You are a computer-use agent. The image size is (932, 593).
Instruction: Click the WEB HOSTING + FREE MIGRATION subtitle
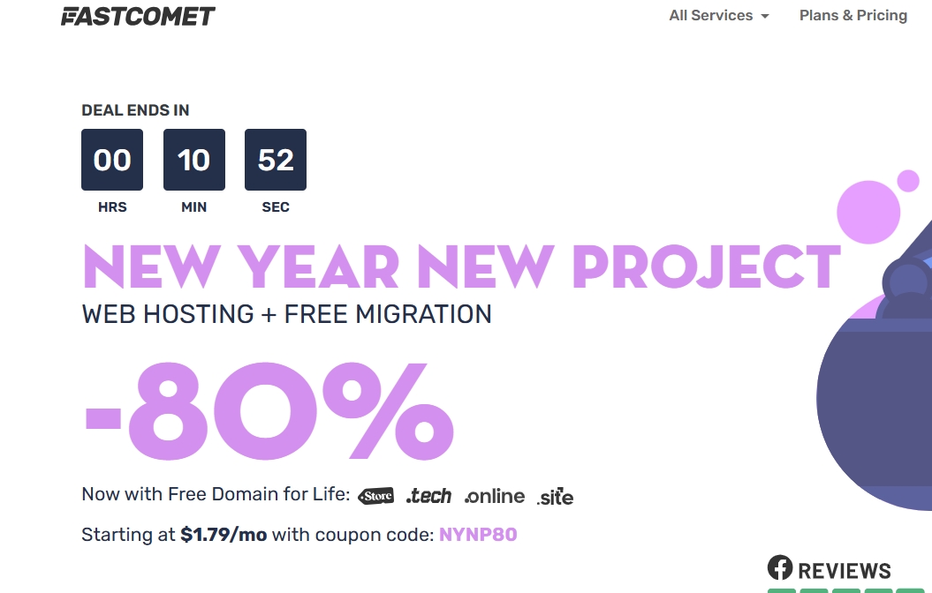pyautogui.click(x=287, y=314)
